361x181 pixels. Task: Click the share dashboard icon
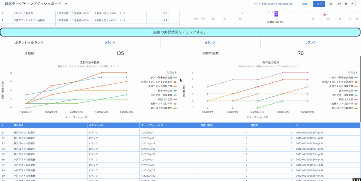click(340, 4)
